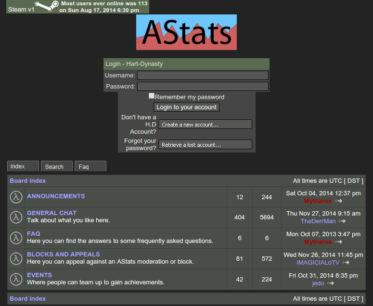The width and height of the screenshot is (373, 306).
Task: Open the GENERAL CHAT forum
Action: tap(51, 213)
